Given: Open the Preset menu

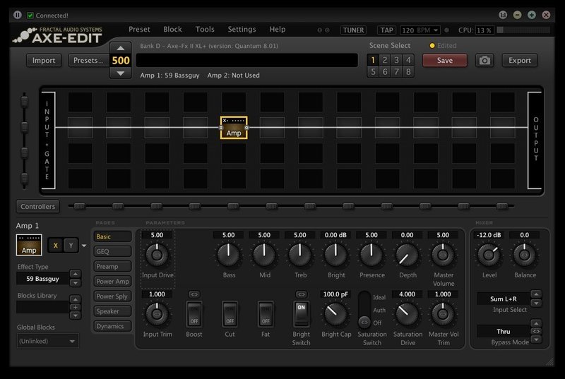Looking at the screenshot, I should 139,30.
